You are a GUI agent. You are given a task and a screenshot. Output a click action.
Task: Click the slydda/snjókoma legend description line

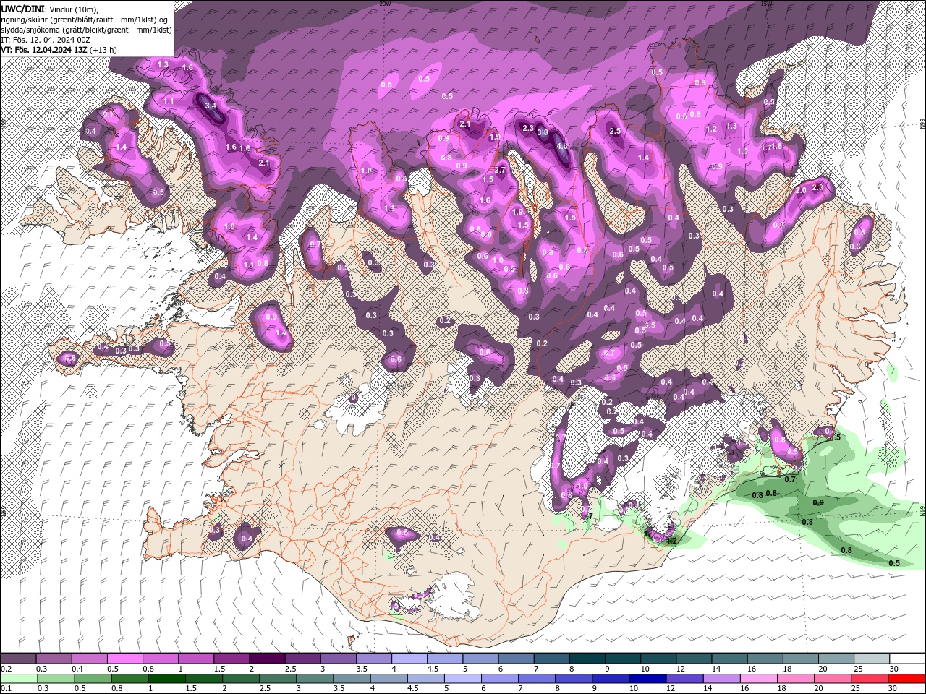[x=86, y=30]
